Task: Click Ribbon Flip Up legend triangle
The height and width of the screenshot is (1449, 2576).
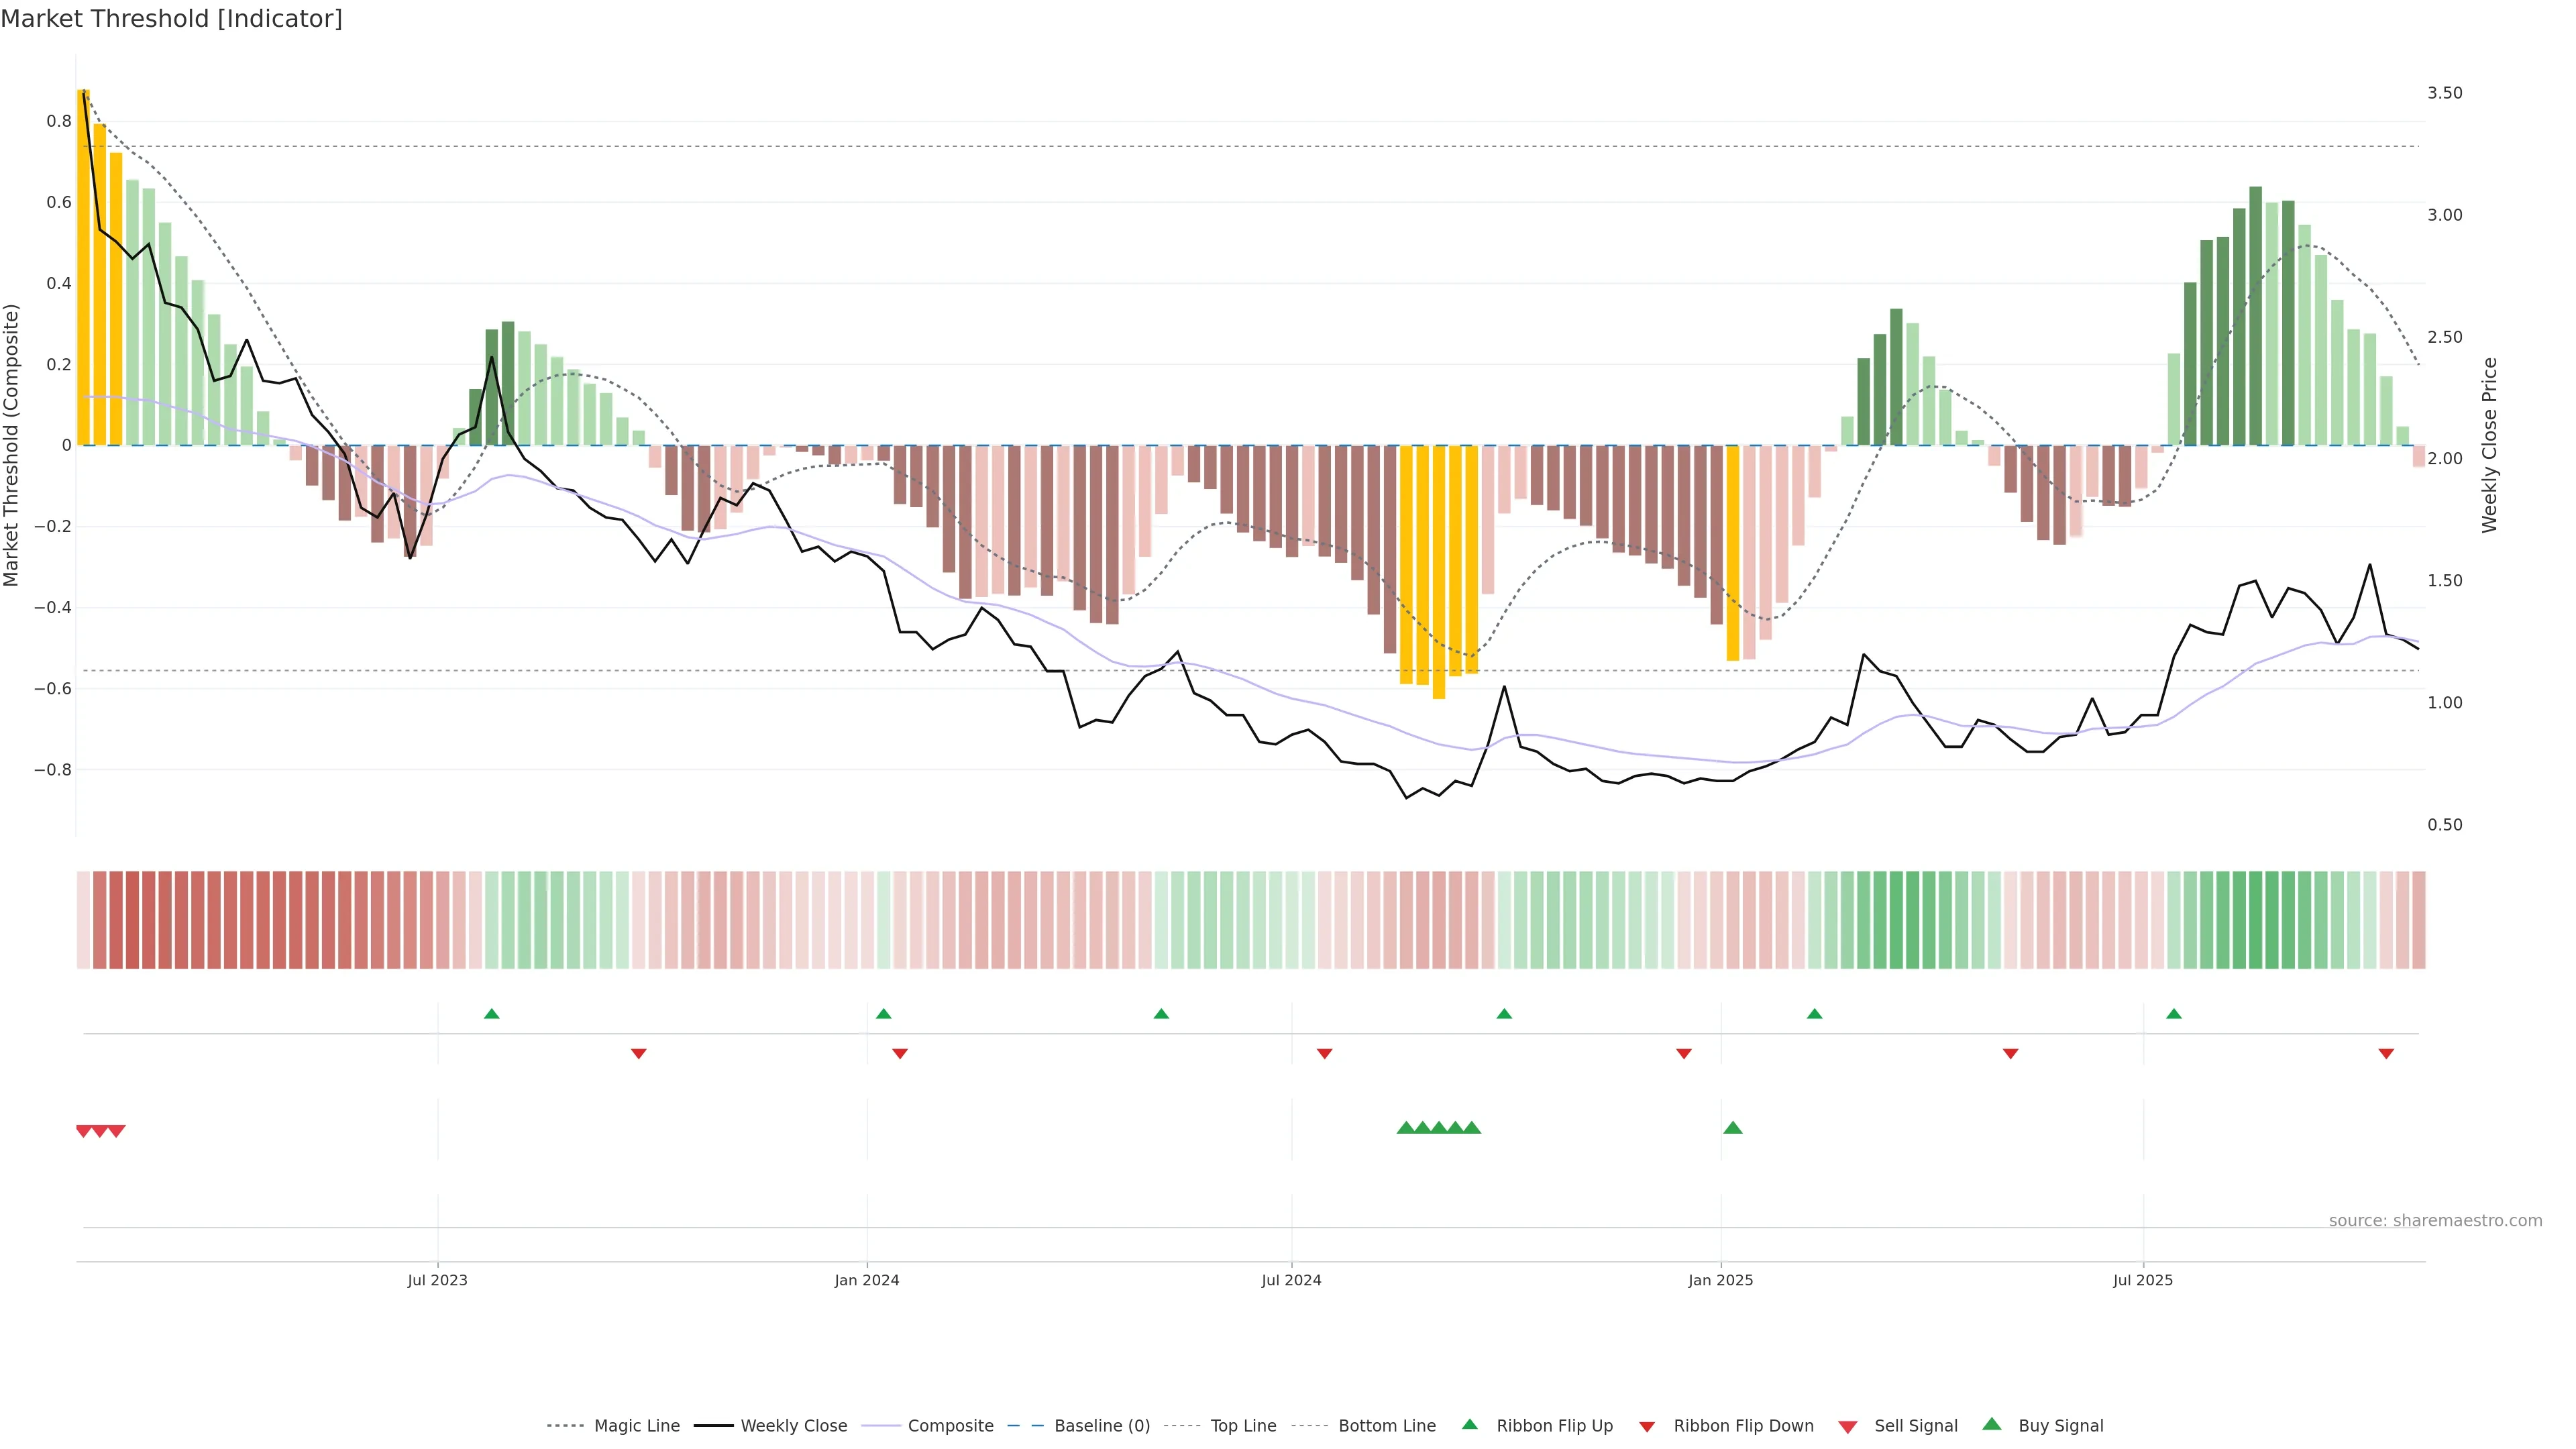Action: point(1470,1424)
